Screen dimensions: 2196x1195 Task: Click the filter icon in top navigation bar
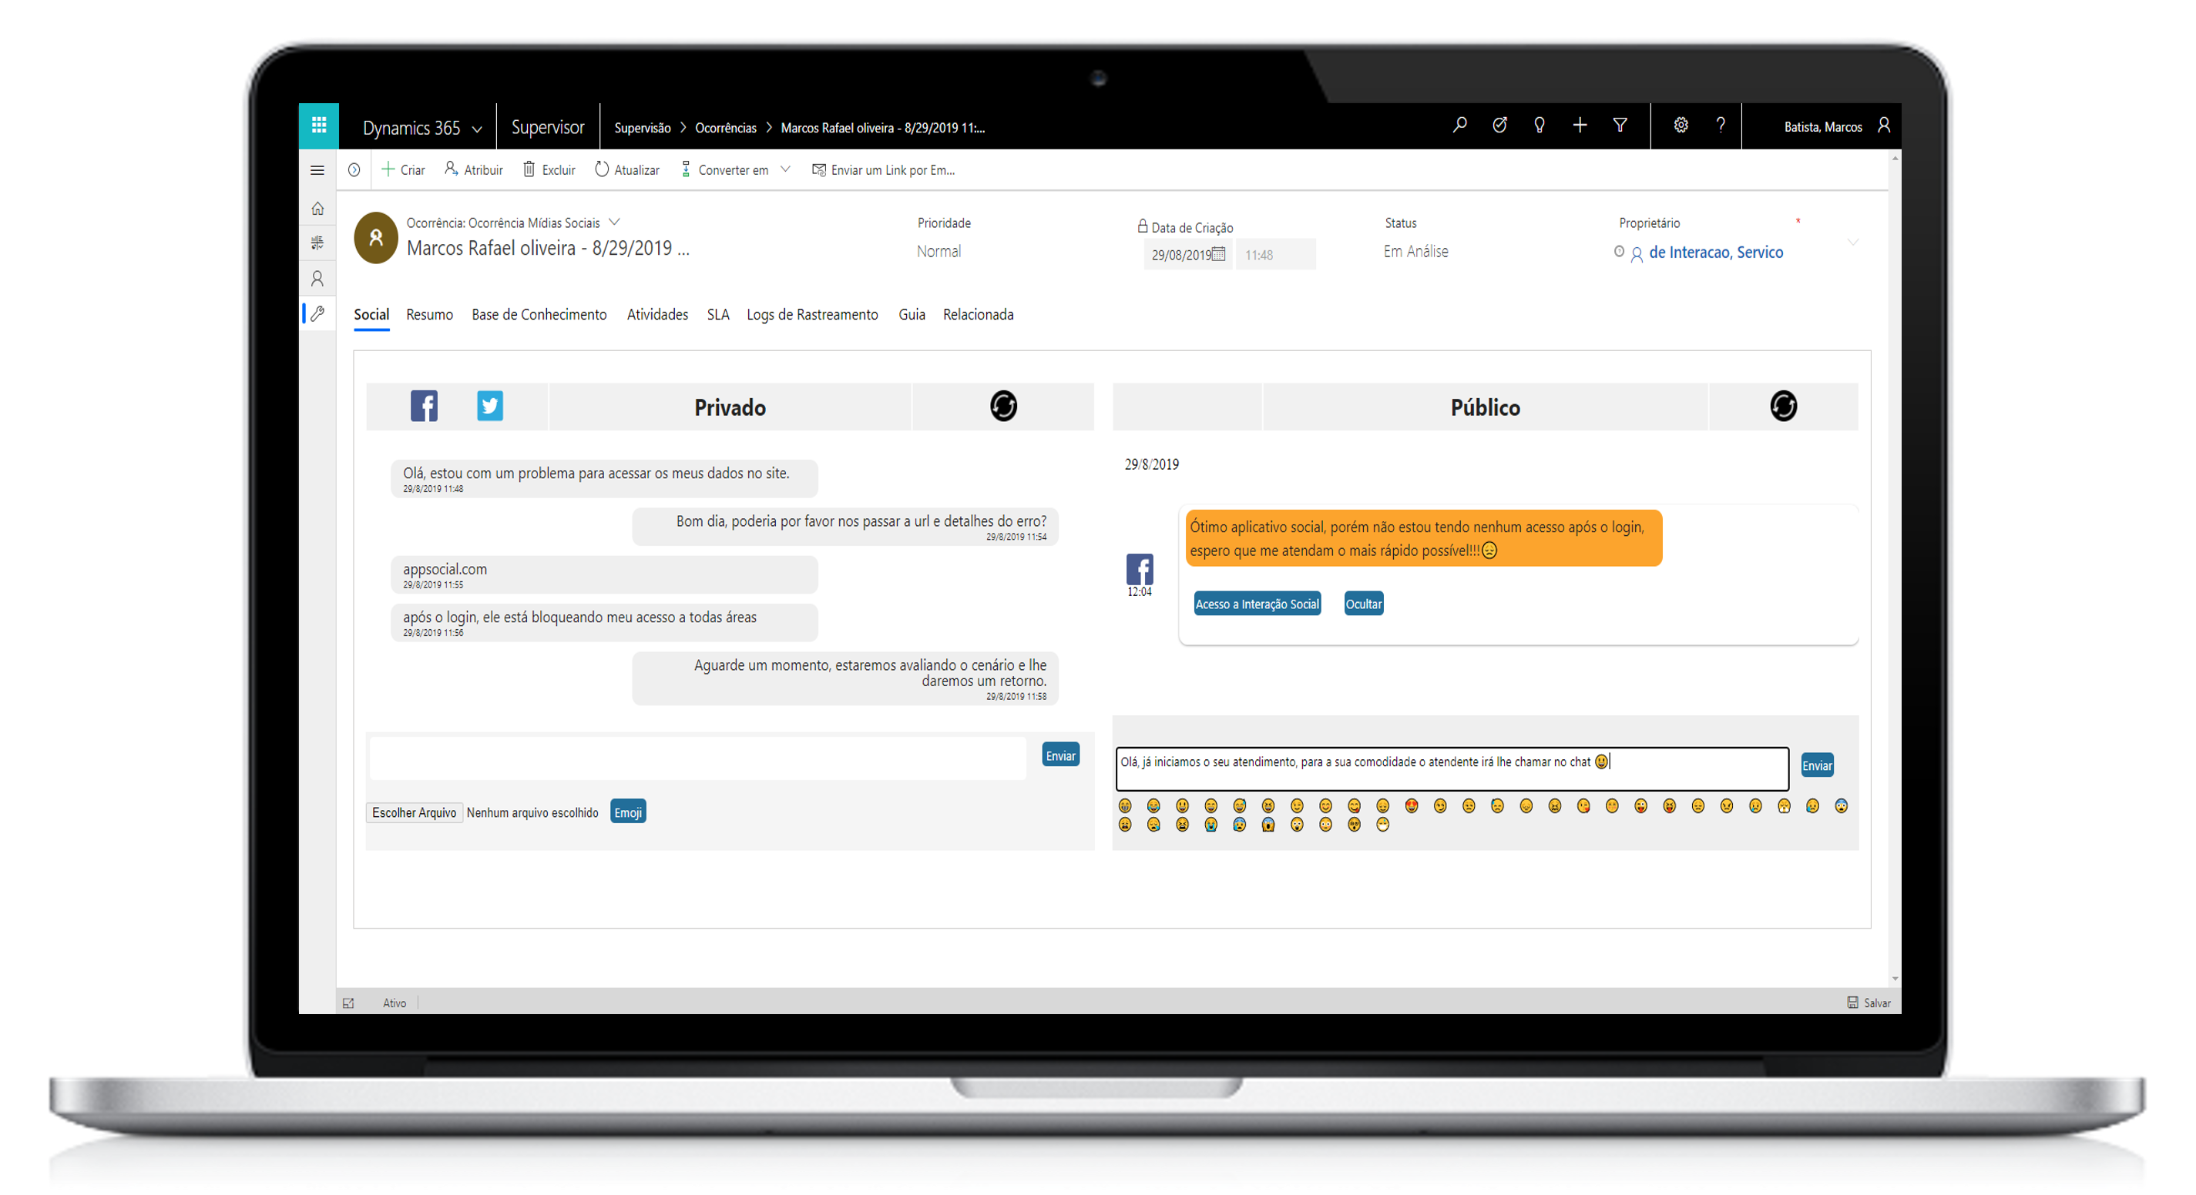(x=1619, y=126)
